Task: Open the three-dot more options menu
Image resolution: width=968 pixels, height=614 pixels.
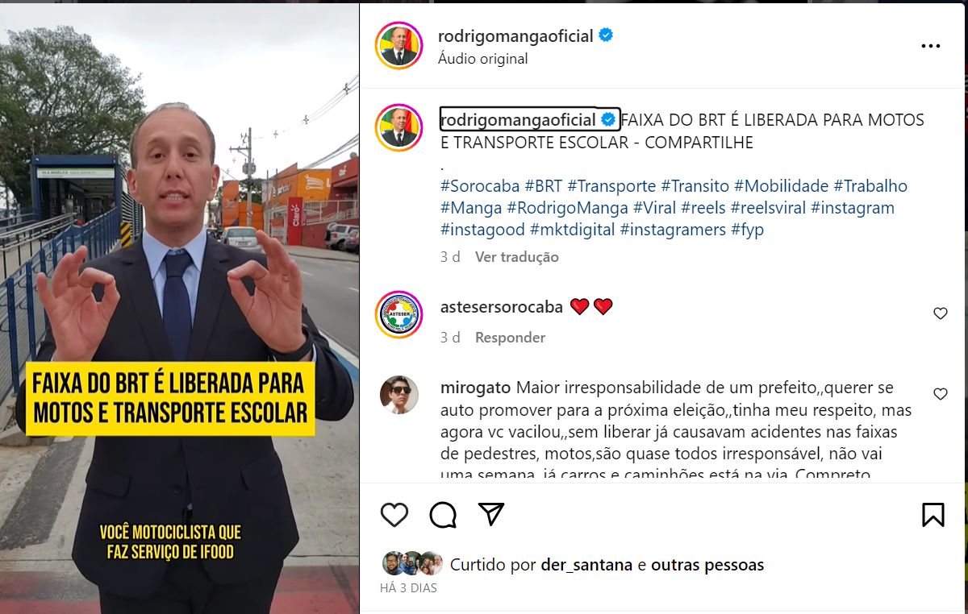Action: [931, 47]
